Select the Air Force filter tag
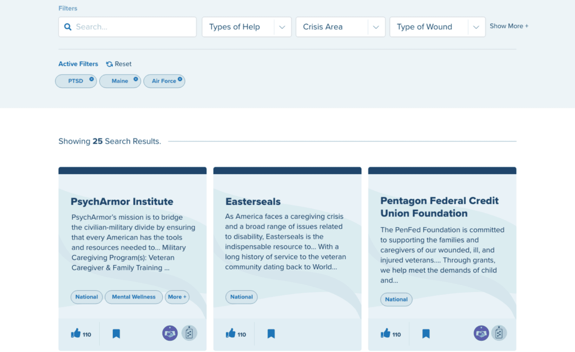The image size is (575, 352). (x=164, y=81)
